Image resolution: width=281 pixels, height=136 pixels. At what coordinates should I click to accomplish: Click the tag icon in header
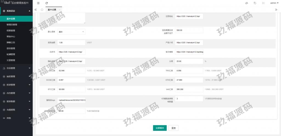[255, 3]
